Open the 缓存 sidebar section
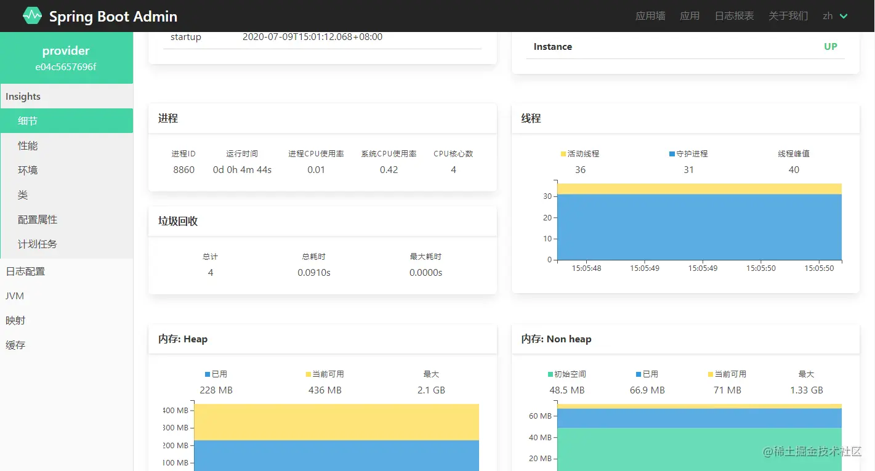875x471 pixels. tap(67, 345)
